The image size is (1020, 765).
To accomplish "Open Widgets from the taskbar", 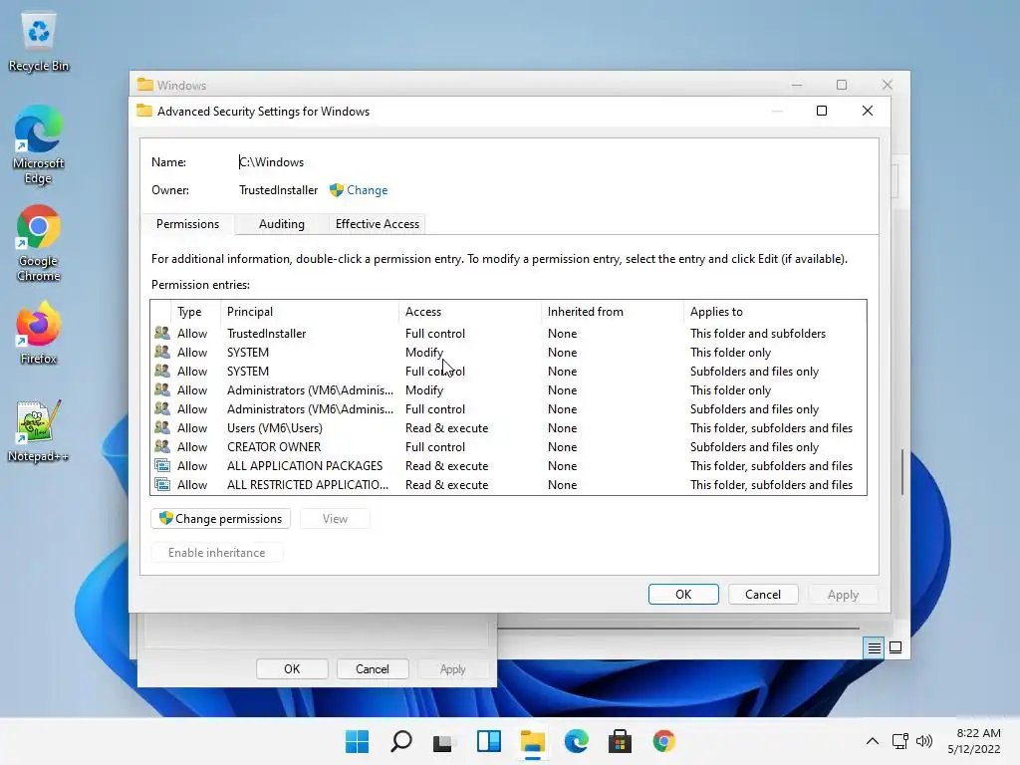I will (x=488, y=741).
